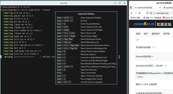The width and height of the screenshot is (173, 94).
Task: Click the 'Open the Overview' description
Action: (x=89, y=70)
